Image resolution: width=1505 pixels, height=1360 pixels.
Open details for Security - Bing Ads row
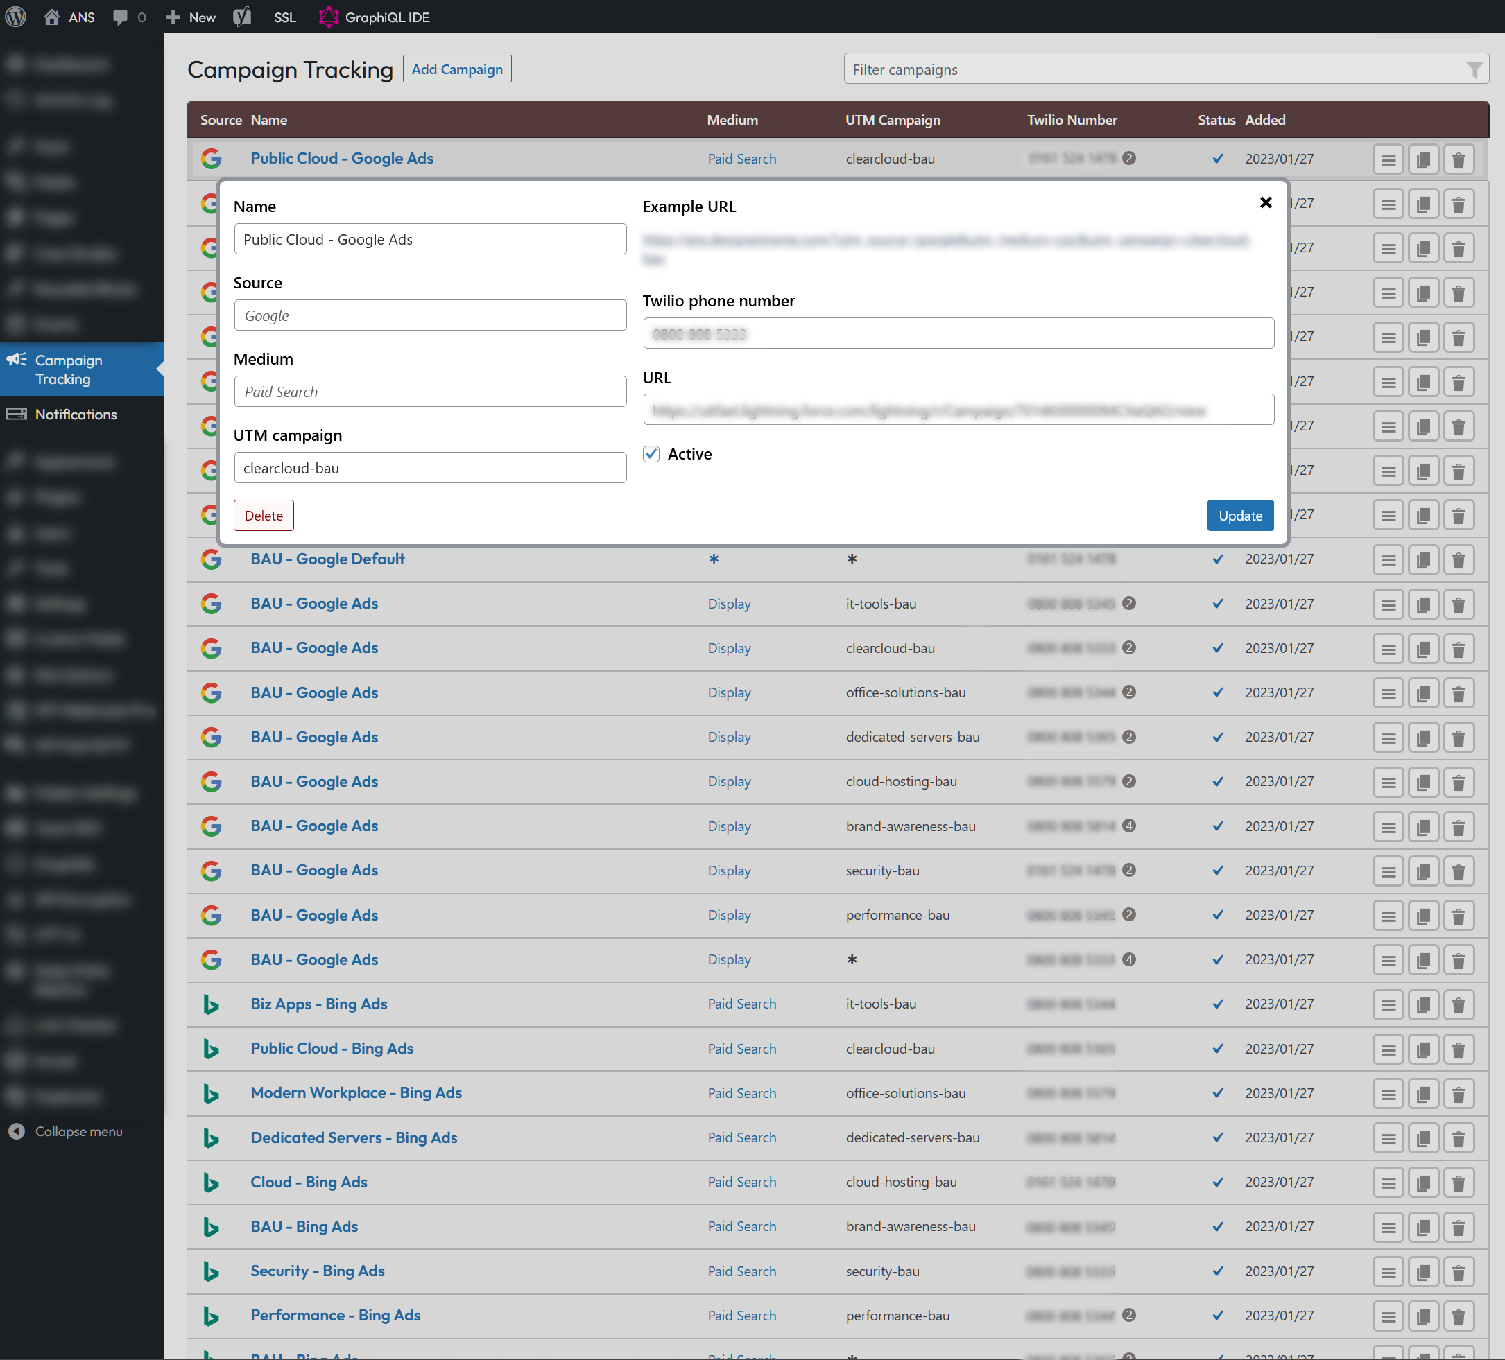click(x=1388, y=1272)
